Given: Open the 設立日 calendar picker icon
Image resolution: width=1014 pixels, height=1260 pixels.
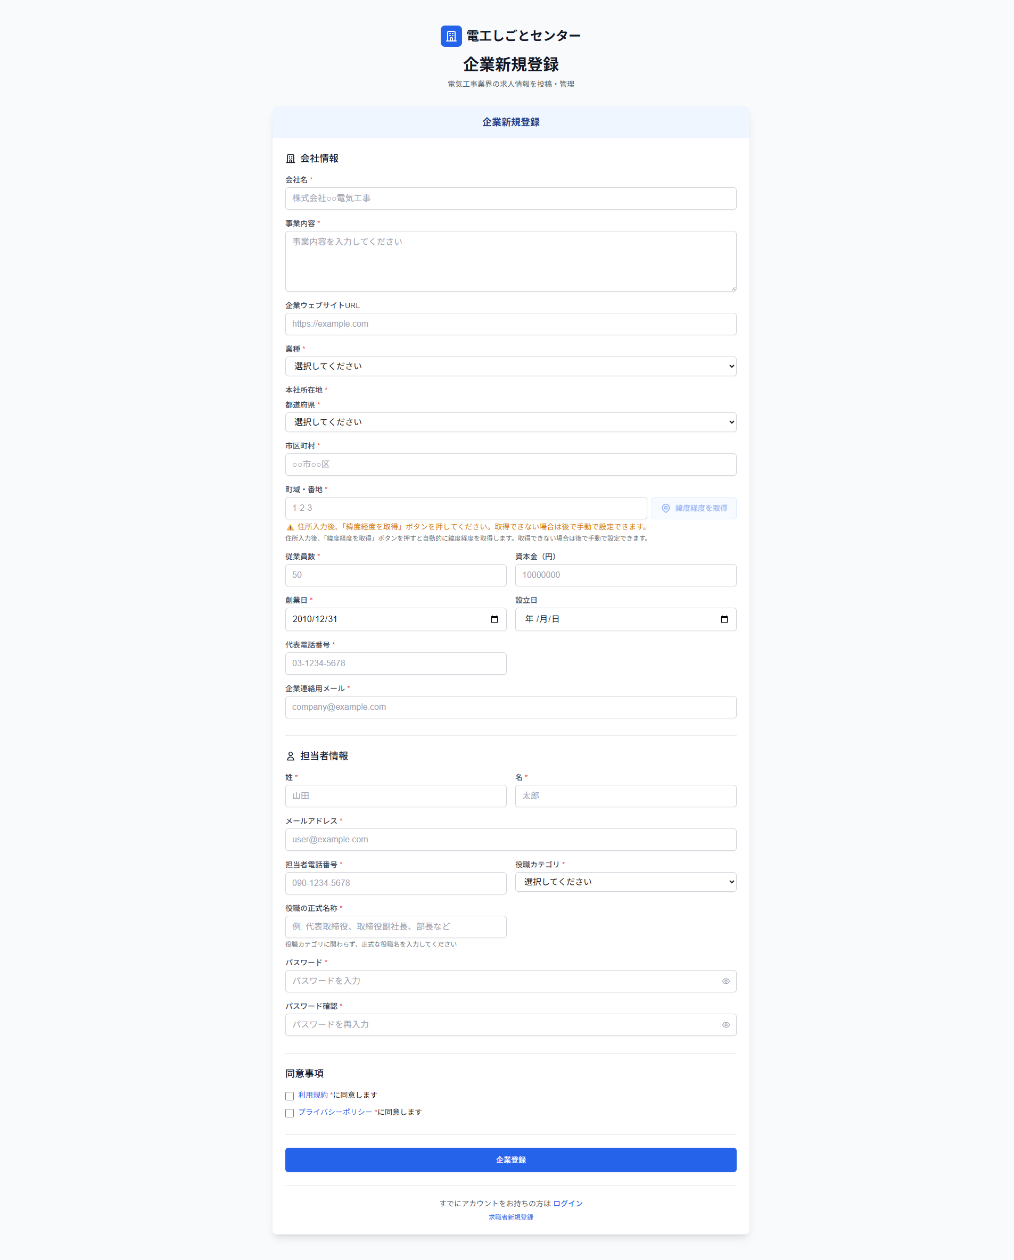Looking at the screenshot, I should coord(724,619).
